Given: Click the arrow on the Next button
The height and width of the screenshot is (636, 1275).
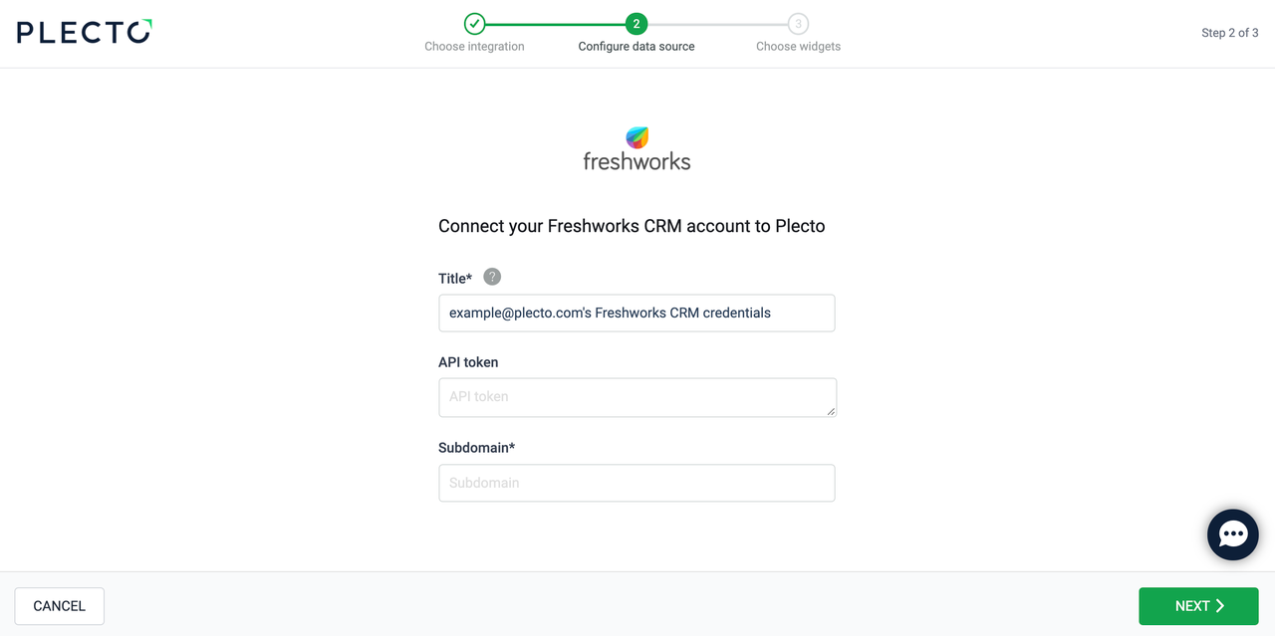Looking at the screenshot, I should (x=1220, y=606).
